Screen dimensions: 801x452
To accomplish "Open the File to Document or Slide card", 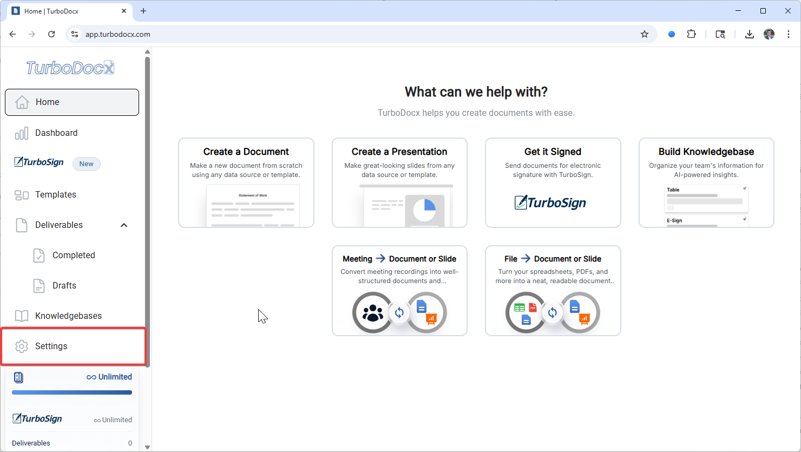I will pos(553,291).
